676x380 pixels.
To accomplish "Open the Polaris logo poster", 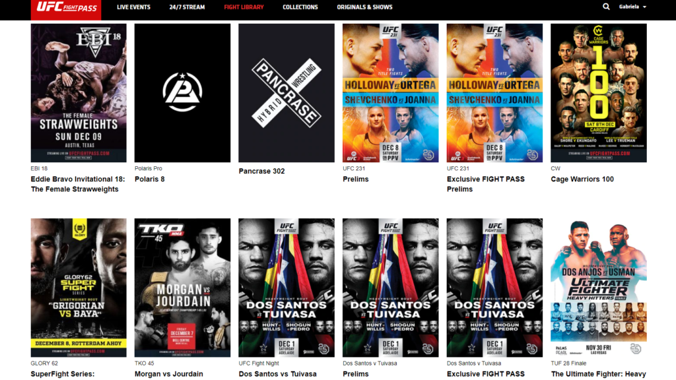I will coord(182,93).
